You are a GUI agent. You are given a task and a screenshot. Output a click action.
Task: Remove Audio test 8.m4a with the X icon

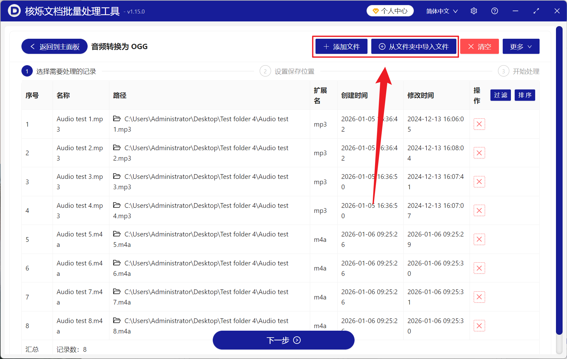pyautogui.click(x=479, y=326)
